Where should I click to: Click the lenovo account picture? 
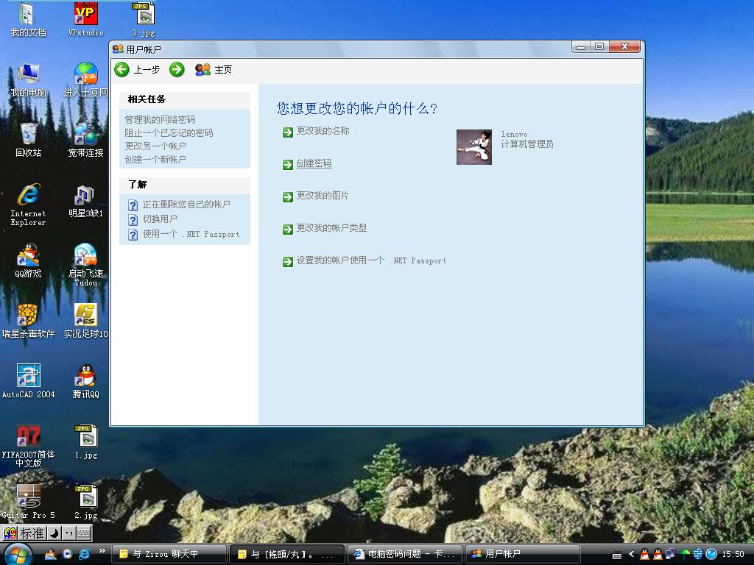point(473,146)
